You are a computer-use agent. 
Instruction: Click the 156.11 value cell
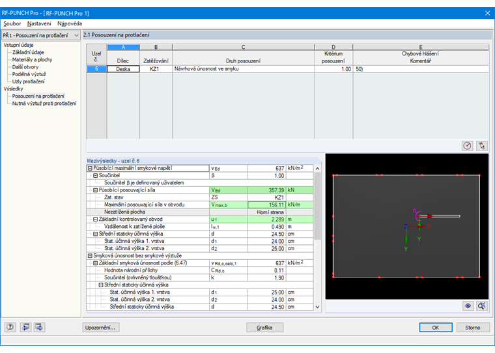click(267, 205)
